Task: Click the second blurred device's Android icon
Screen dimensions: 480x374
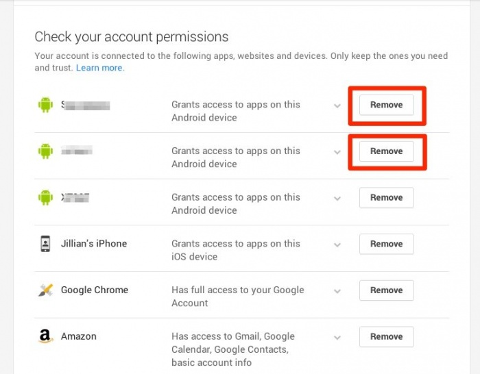Action: click(45, 151)
